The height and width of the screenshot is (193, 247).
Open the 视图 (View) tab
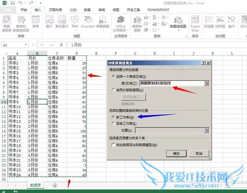116,10
